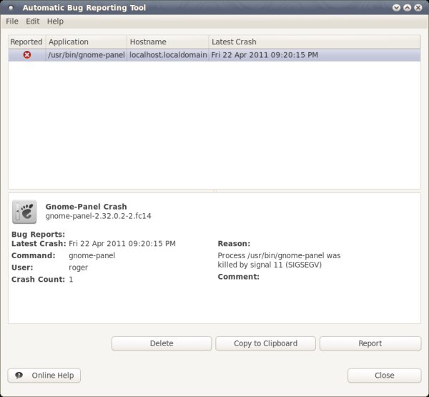Click the Comment label
This screenshot has width=429, height=397.
point(239,277)
